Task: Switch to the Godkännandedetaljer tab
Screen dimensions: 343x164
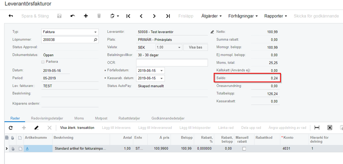Action: pyautogui.click(x=168, y=118)
